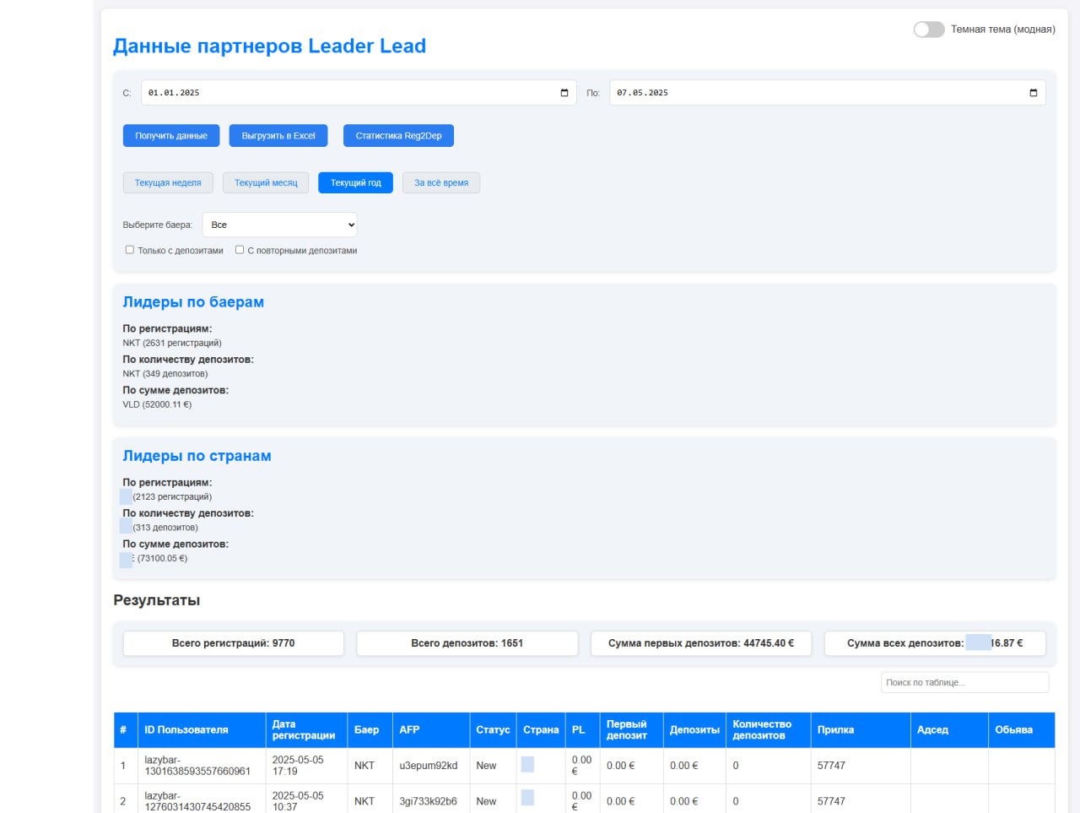Click the Сумма первых депозитов: 44745.40 € card
This screenshot has width=1080, height=813.
(x=701, y=643)
